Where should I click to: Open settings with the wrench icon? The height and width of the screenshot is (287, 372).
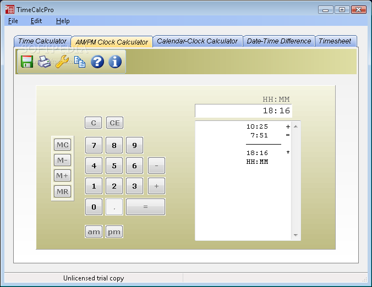tap(62, 62)
